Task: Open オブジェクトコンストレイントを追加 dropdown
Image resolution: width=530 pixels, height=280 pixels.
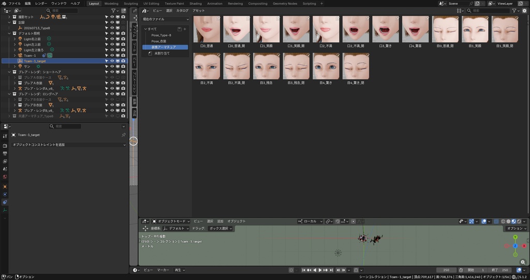Action: point(69,145)
